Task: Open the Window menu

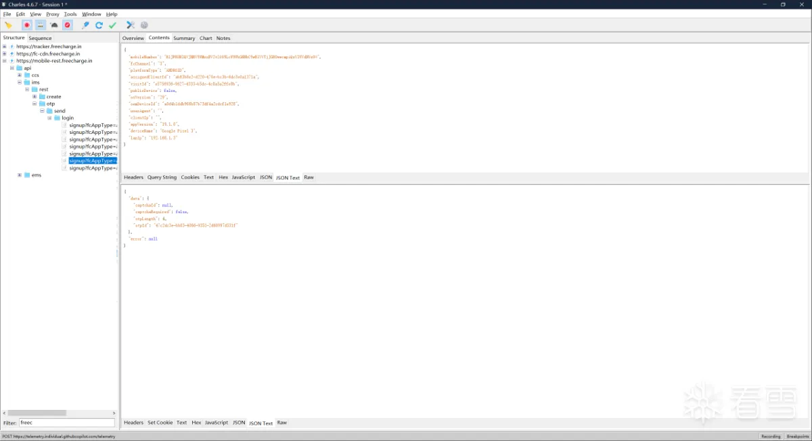Action: click(91, 14)
